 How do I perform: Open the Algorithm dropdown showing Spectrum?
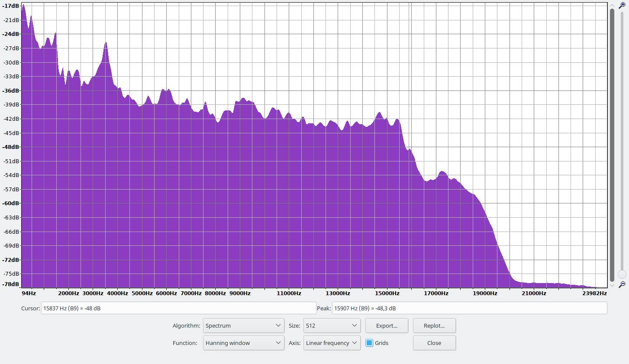coord(244,325)
